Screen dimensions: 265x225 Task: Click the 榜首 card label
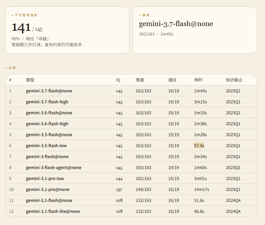146,15
